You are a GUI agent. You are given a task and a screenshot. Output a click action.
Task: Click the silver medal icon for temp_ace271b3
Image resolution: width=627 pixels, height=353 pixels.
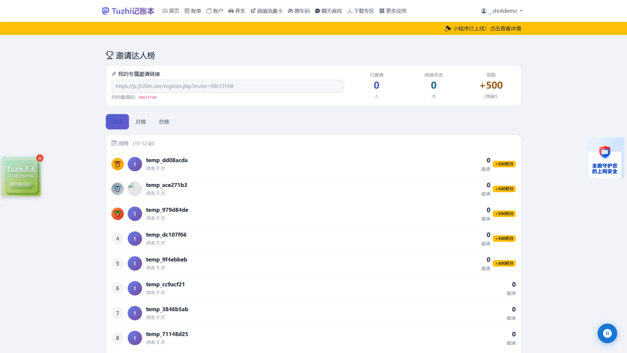click(x=117, y=189)
